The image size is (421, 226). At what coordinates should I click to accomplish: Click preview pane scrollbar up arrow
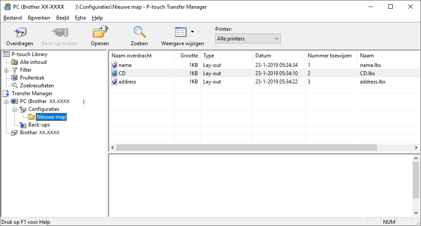point(416,158)
